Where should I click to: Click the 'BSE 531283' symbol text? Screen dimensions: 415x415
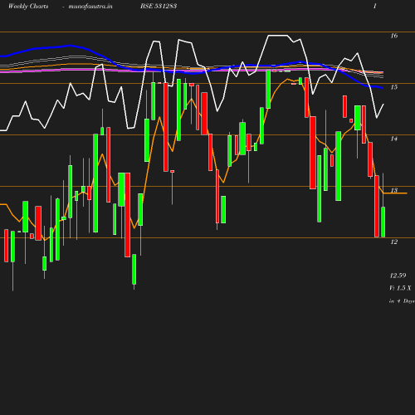[x=159, y=6]
